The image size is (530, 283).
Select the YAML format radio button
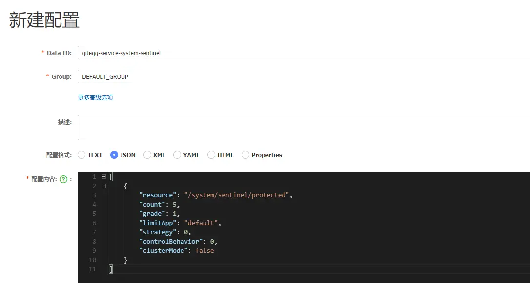(177, 155)
